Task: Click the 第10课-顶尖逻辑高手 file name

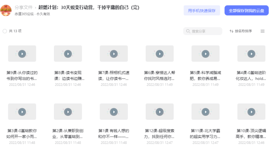Action: pos(251,134)
